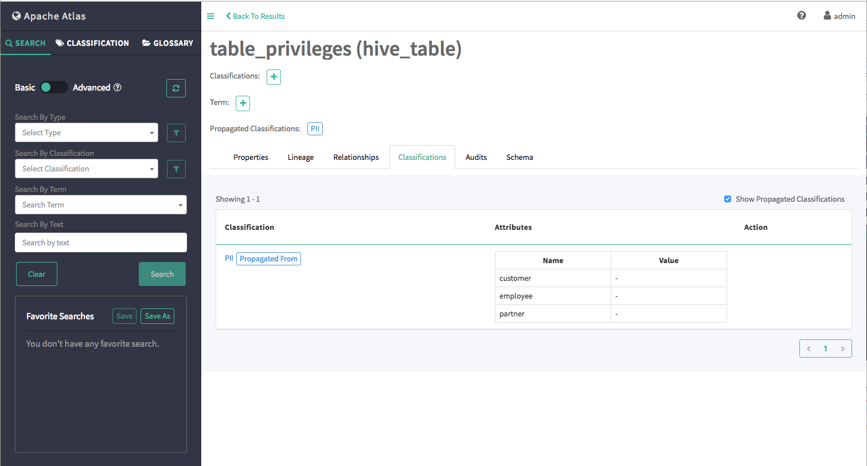Click the Action column header

click(756, 227)
